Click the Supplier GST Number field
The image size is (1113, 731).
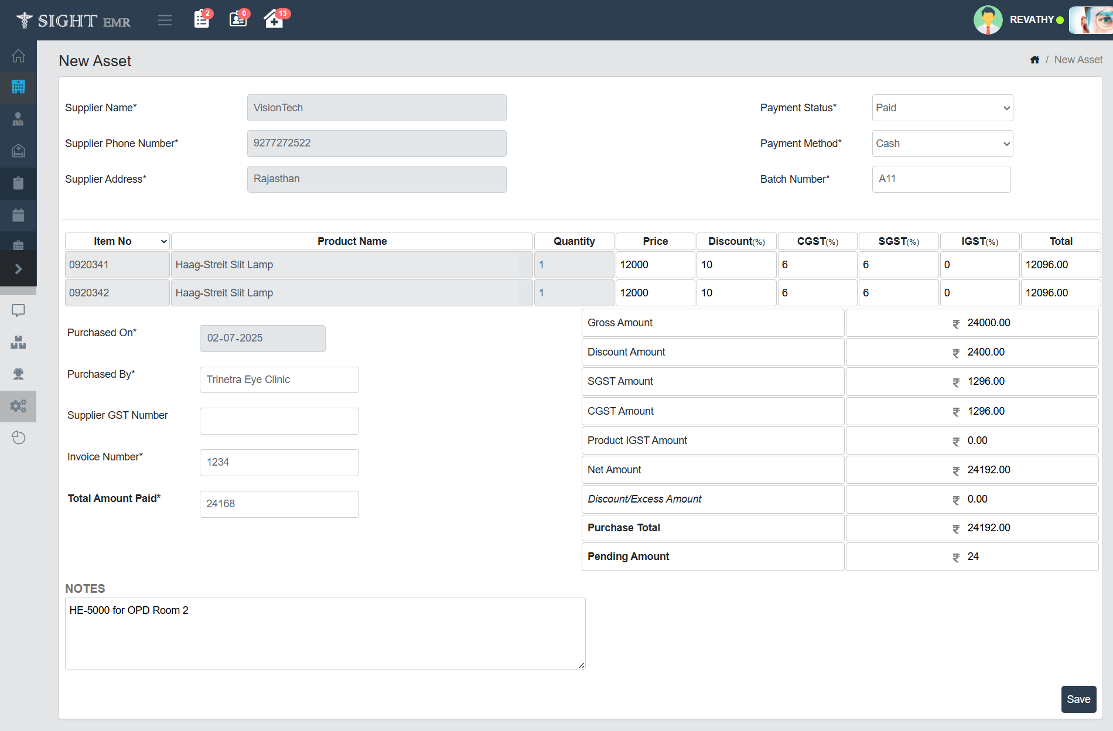coord(279,421)
